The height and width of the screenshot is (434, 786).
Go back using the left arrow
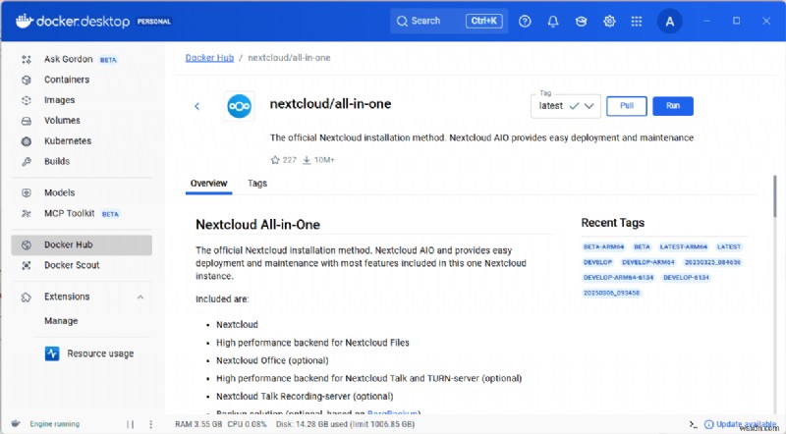coord(197,106)
